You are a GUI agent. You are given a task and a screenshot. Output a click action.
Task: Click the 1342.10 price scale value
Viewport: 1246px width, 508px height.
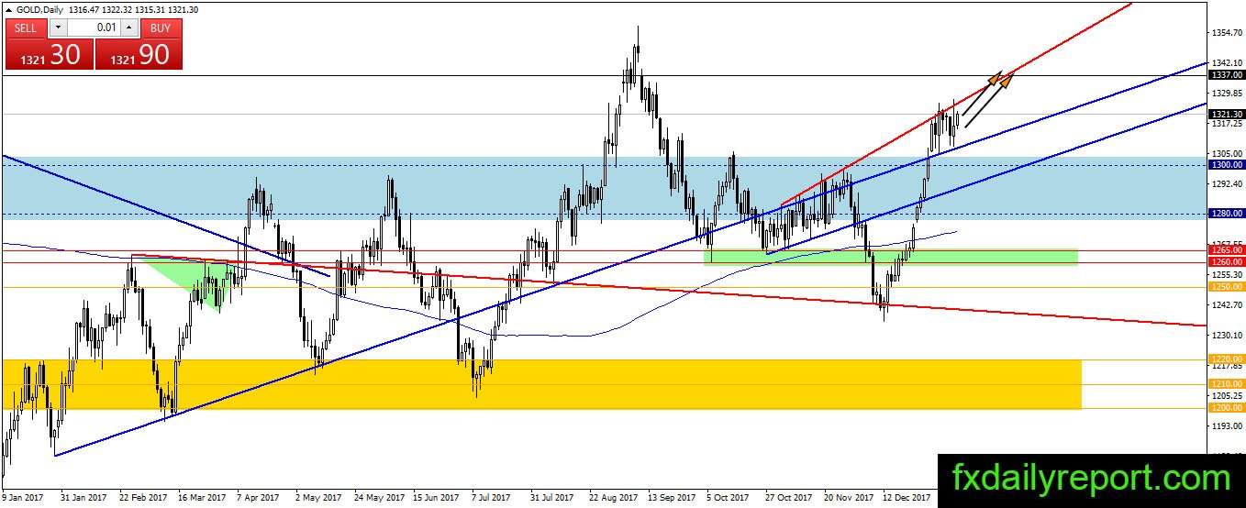(x=1226, y=63)
